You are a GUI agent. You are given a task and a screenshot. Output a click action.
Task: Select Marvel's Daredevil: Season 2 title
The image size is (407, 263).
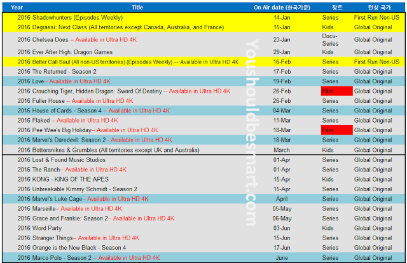point(102,140)
